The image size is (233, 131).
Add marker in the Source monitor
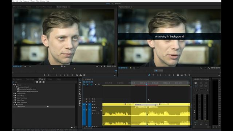(x=44, y=75)
